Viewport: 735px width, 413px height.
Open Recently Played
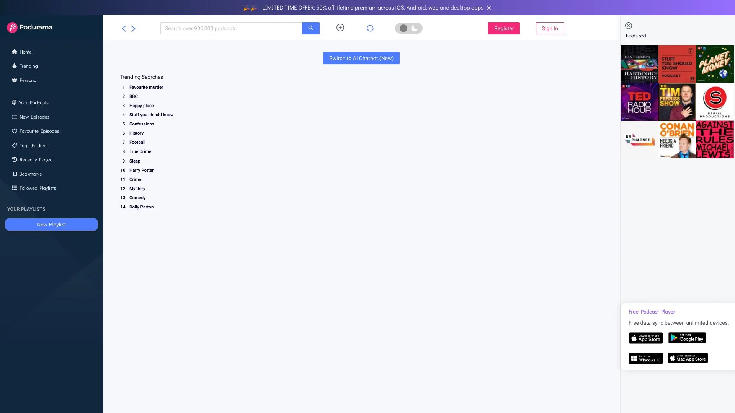click(x=32, y=160)
